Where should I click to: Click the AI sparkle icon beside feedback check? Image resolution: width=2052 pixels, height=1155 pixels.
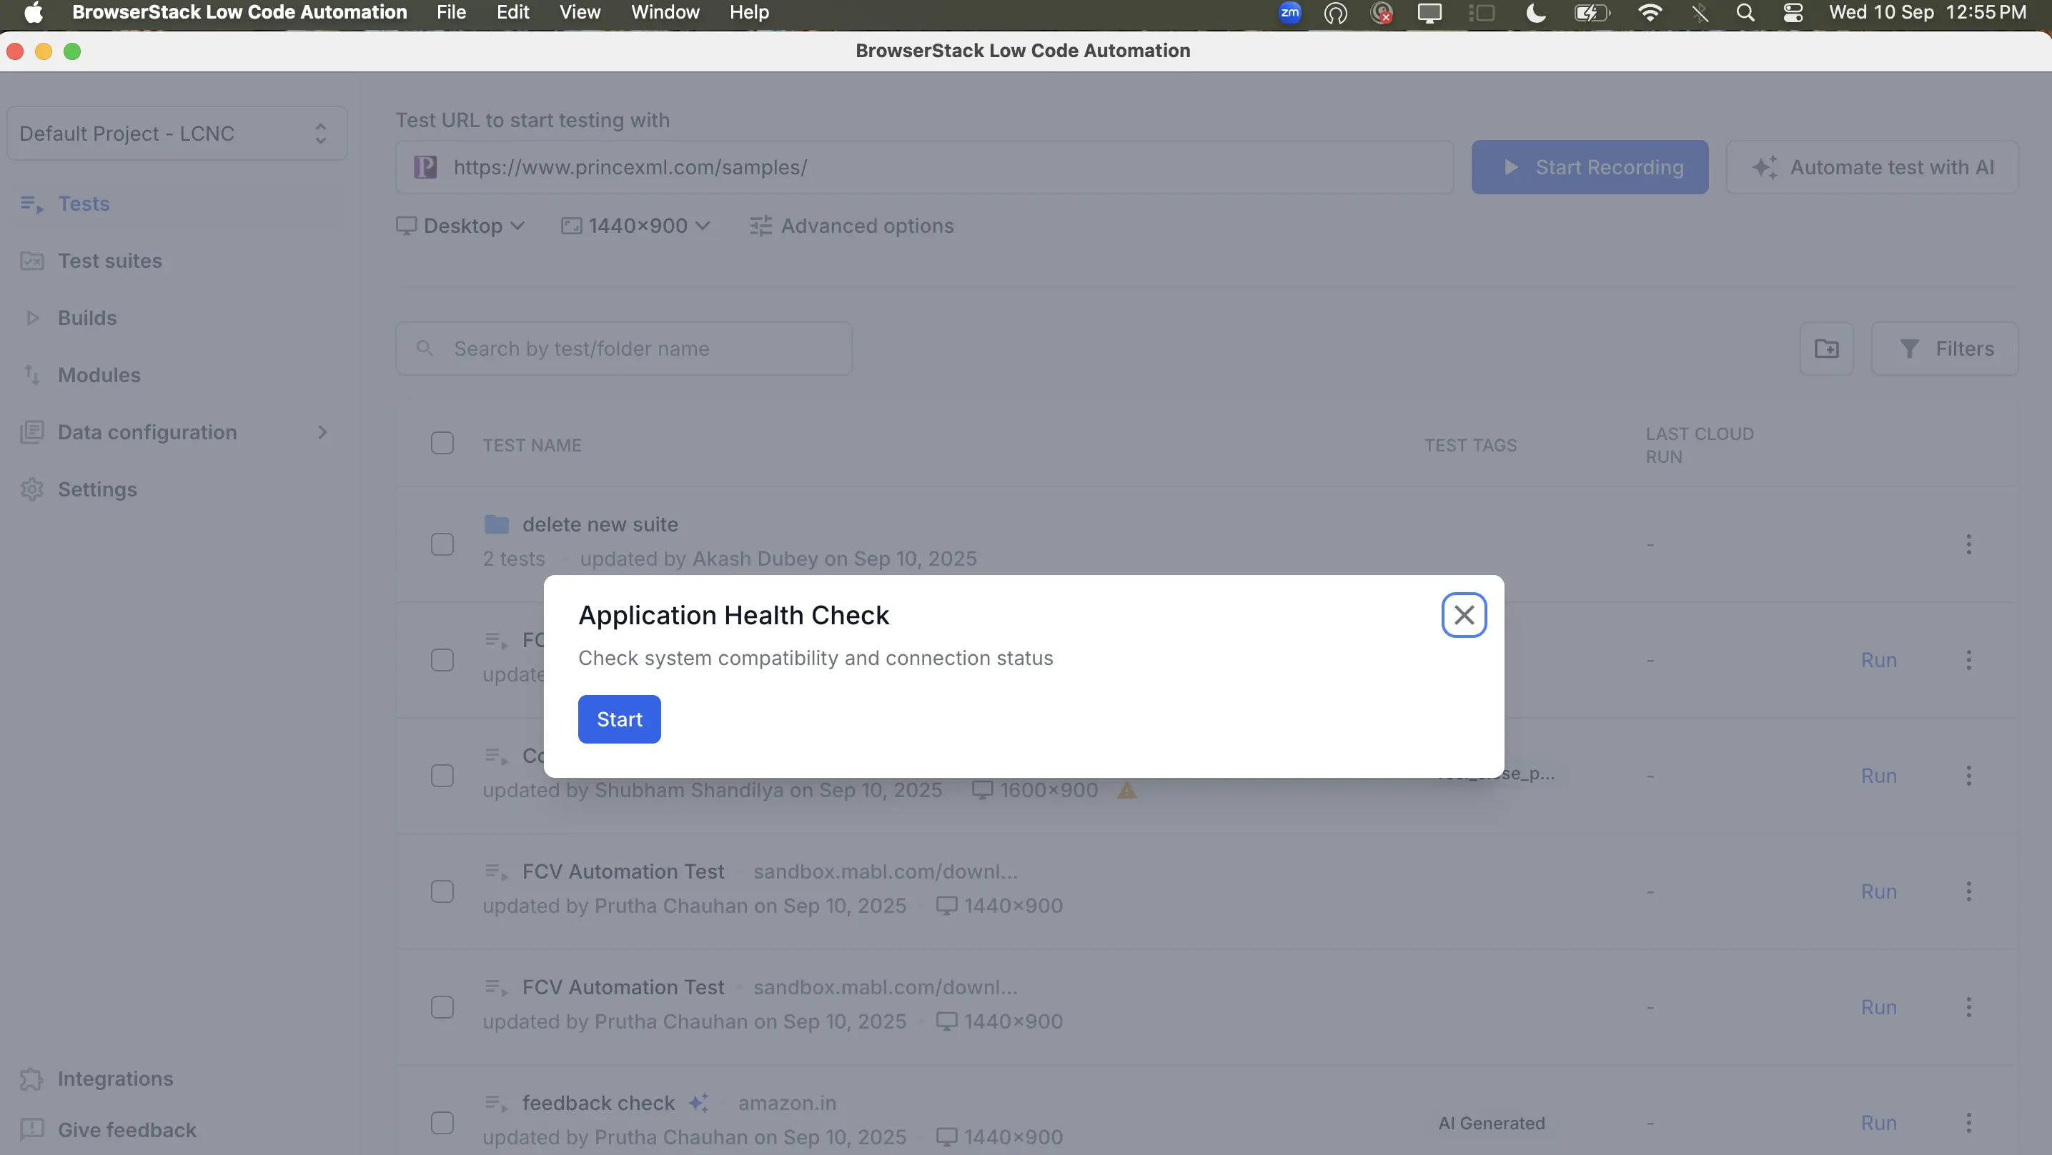698,1102
